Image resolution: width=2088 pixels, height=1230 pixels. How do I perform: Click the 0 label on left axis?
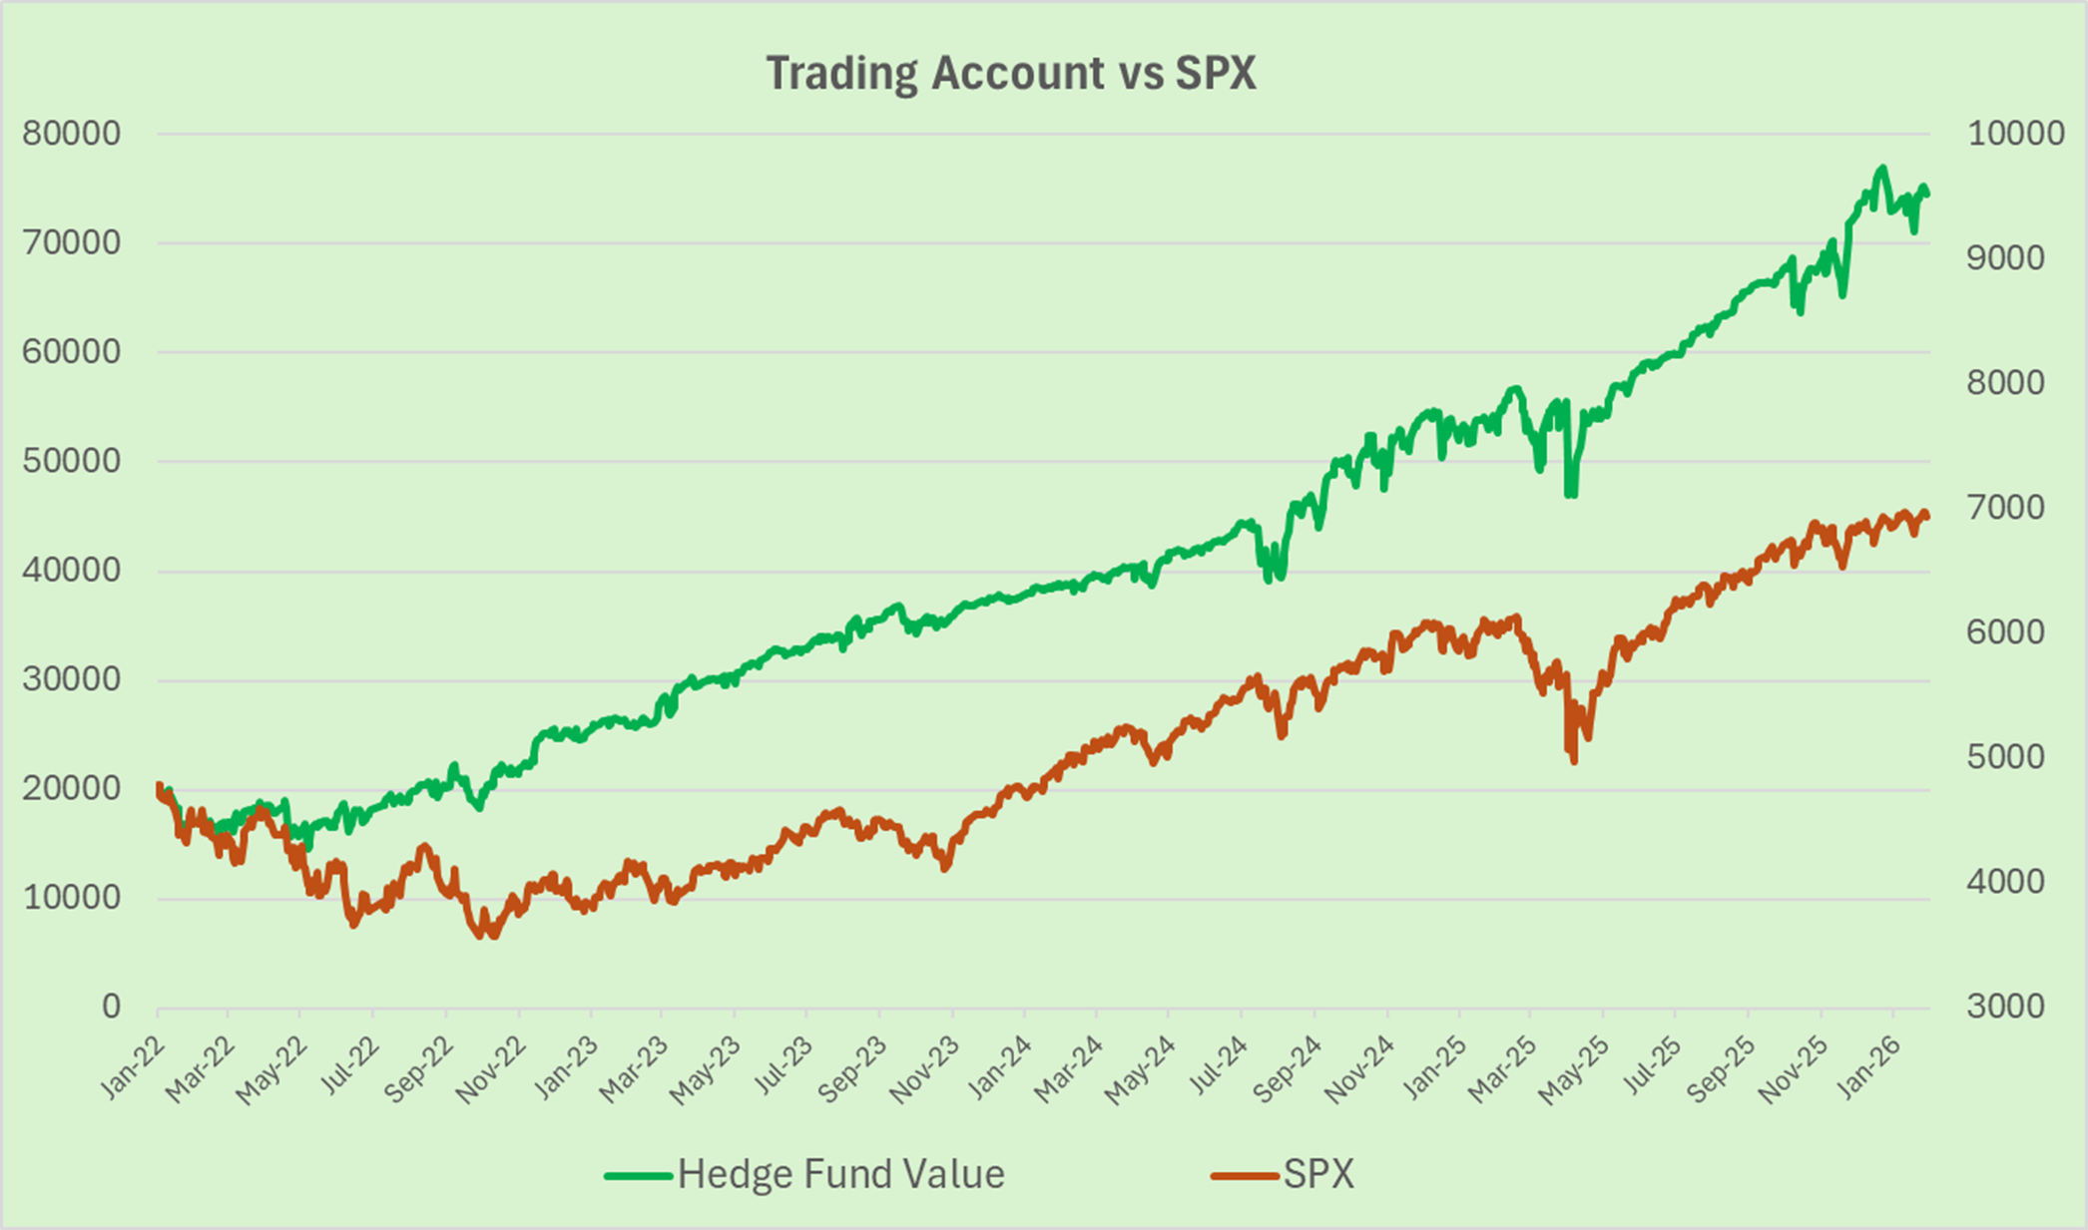111,1007
